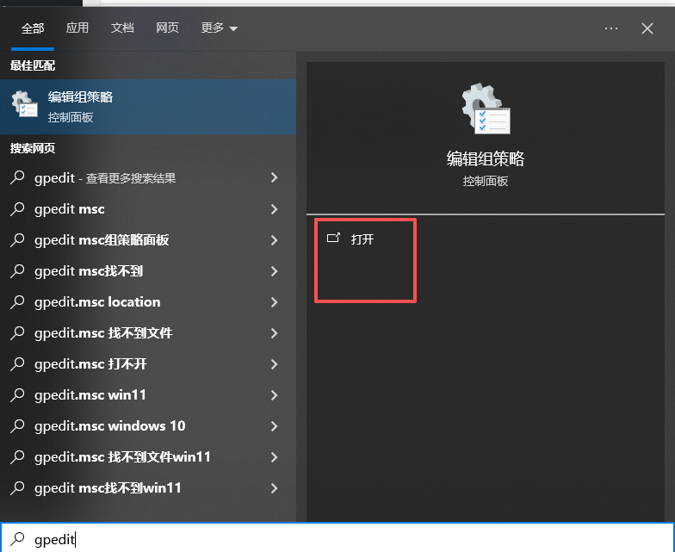Viewport: 675px width, 552px height.
Task: Switch to the 应用 tab
Action: pos(77,28)
